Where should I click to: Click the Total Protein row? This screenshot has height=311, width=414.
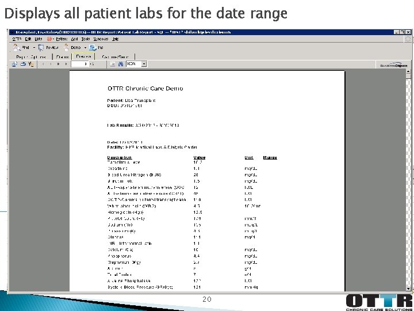coord(179,275)
